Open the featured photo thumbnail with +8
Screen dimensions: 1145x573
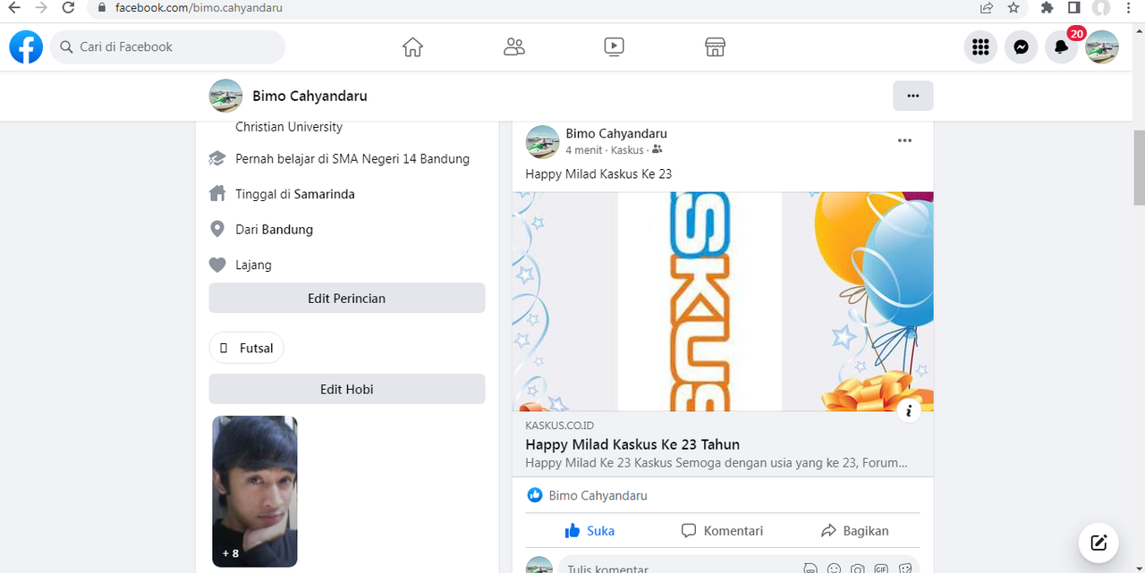coord(255,492)
